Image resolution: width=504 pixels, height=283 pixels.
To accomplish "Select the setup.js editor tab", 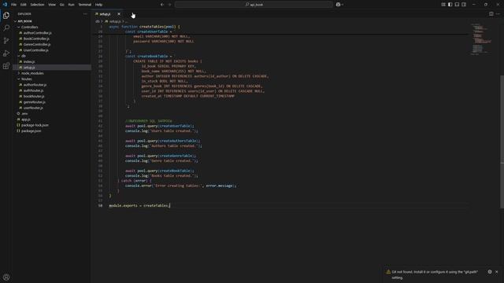I will click(105, 14).
